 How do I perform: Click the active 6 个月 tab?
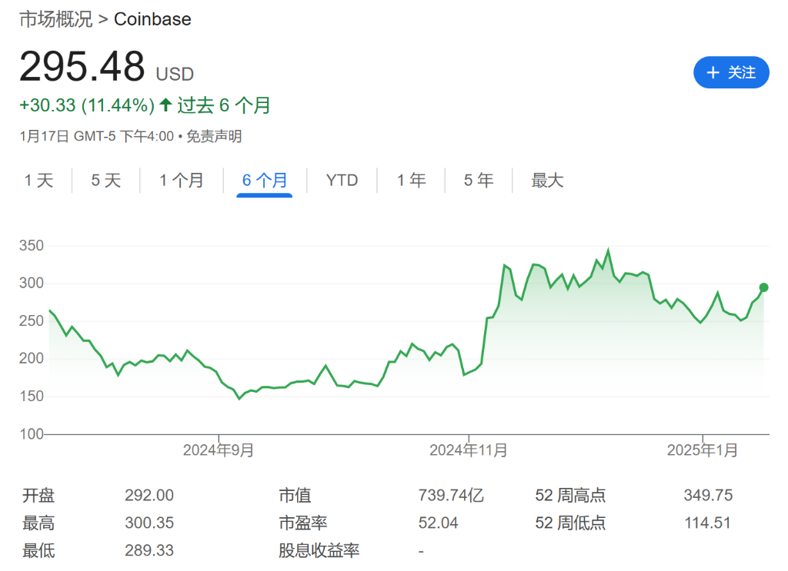(x=264, y=180)
